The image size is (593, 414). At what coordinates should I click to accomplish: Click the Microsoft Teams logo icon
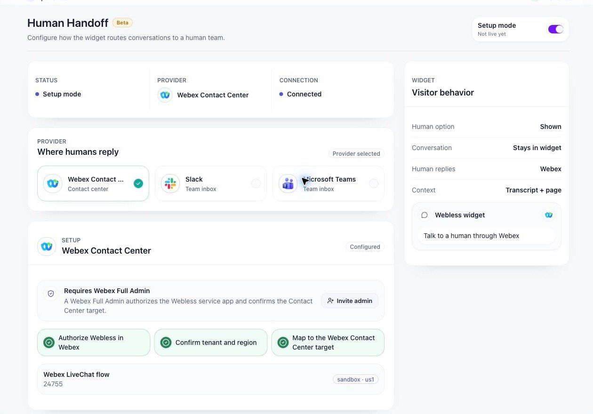pyautogui.click(x=288, y=183)
